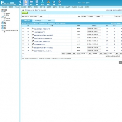Viewport: 122px width, 122px height.
Task: Open article title link in row ID 44
Action: (x=43, y=38)
